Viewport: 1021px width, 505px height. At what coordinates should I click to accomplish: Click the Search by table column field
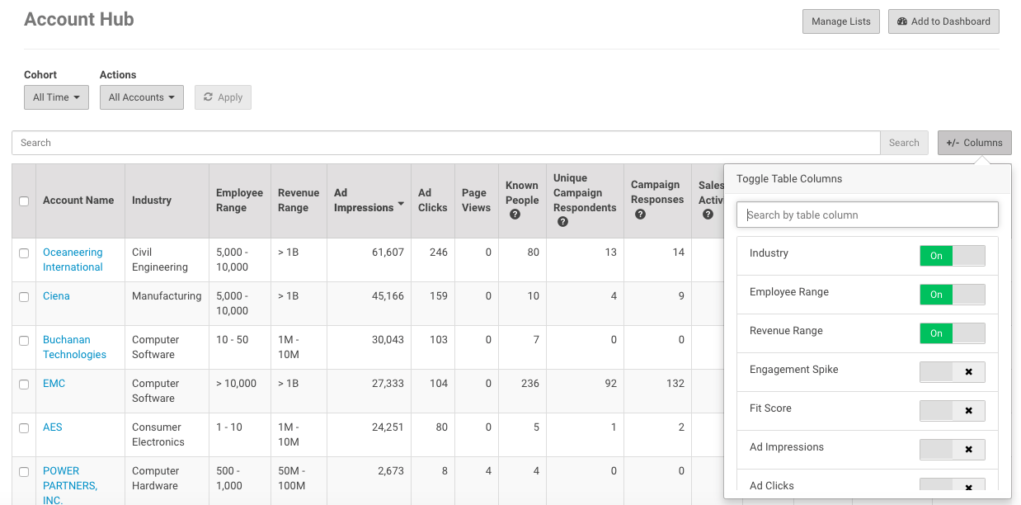tap(868, 215)
